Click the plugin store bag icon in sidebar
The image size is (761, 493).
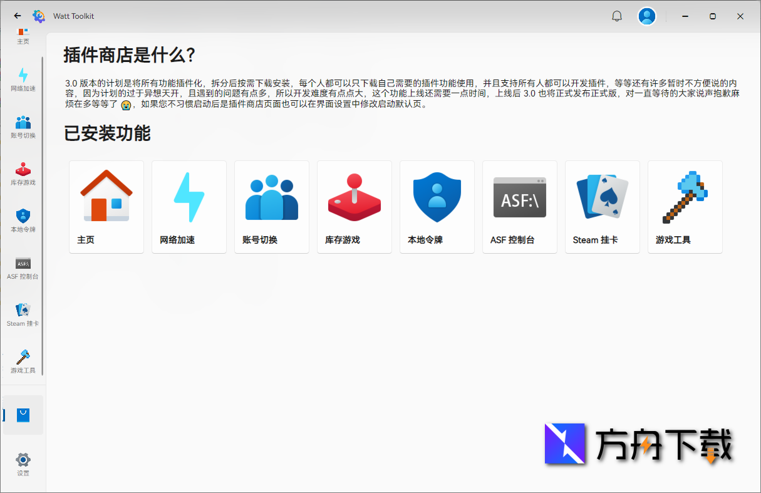tap(23, 415)
